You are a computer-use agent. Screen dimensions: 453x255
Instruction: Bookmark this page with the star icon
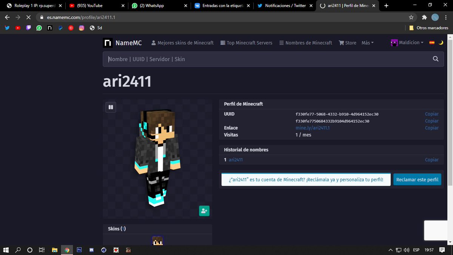pos(411,17)
